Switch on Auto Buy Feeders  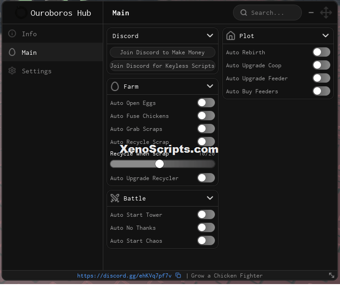[x=321, y=91]
